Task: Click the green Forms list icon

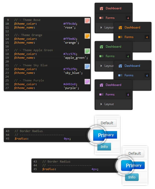Action: coord(101,56)
